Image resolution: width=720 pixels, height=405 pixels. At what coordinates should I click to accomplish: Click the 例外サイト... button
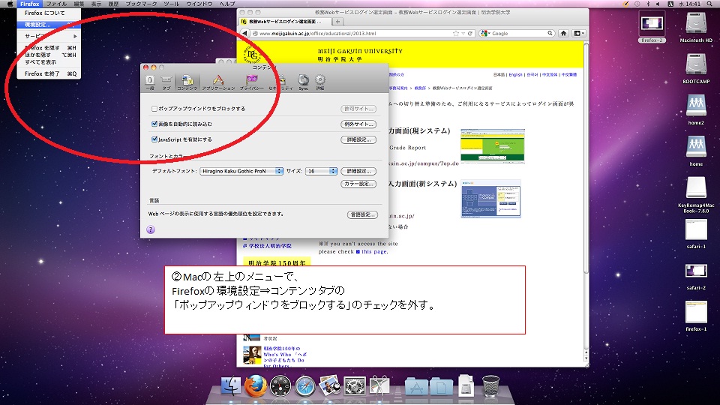coord(358,124)
